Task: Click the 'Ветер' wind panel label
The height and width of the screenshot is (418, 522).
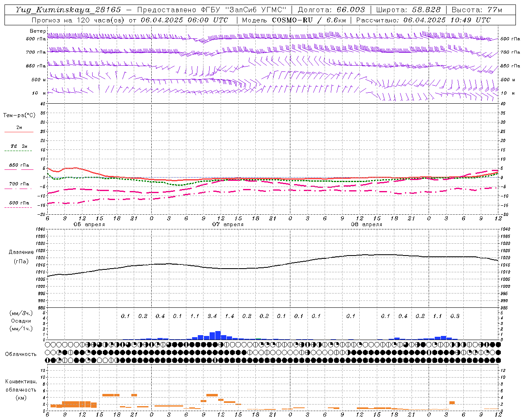Action: click(38, 31)
